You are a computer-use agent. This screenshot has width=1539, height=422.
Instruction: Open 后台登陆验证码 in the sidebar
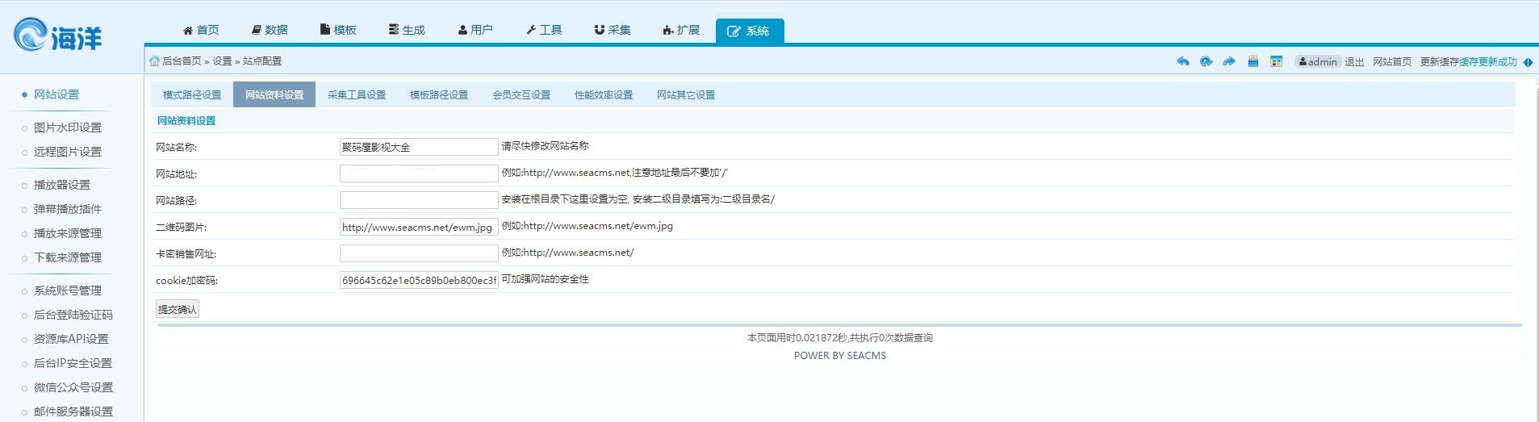(73, 315)
